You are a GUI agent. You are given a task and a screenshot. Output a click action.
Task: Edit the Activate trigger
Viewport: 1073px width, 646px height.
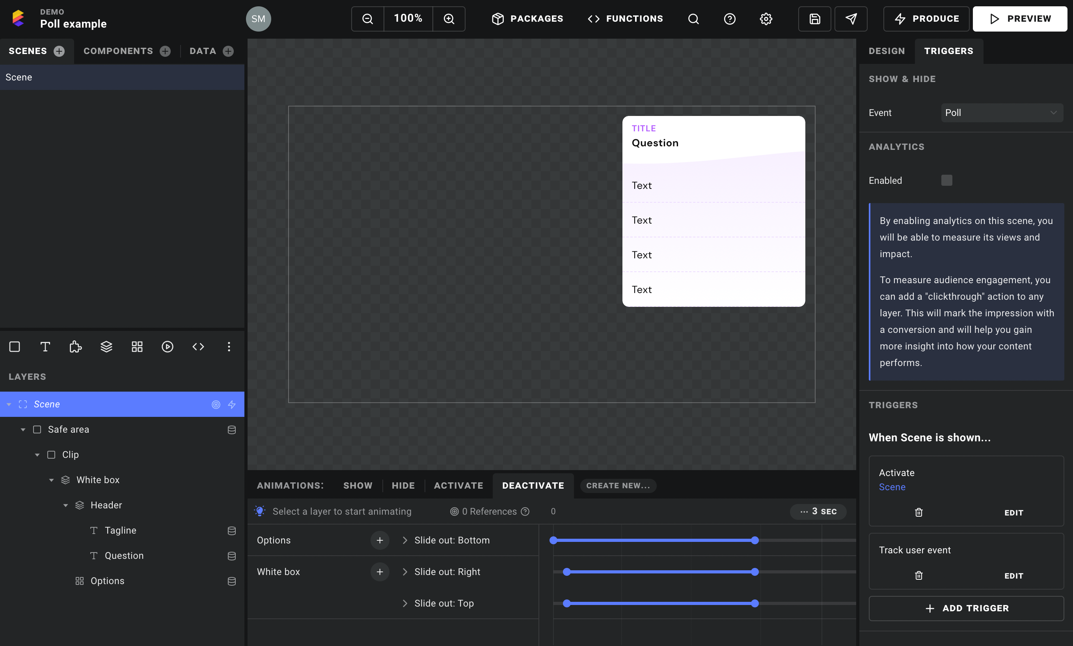coord(1013,512)
